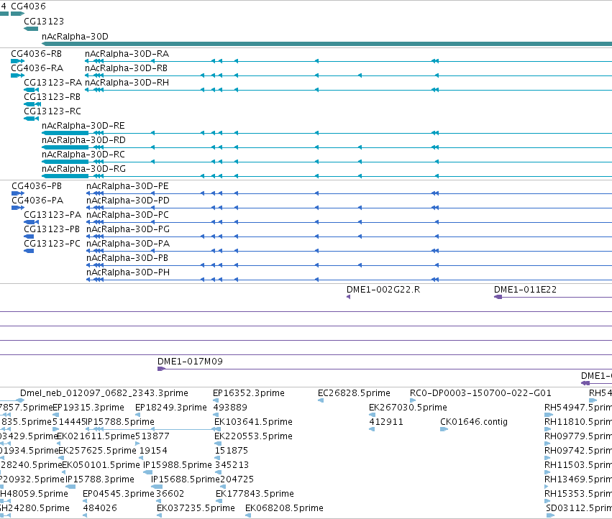The height and width of the screenshot is (519, 612).
Task: Open transcript CG4036-RB label
Action: tap(36, 54)
